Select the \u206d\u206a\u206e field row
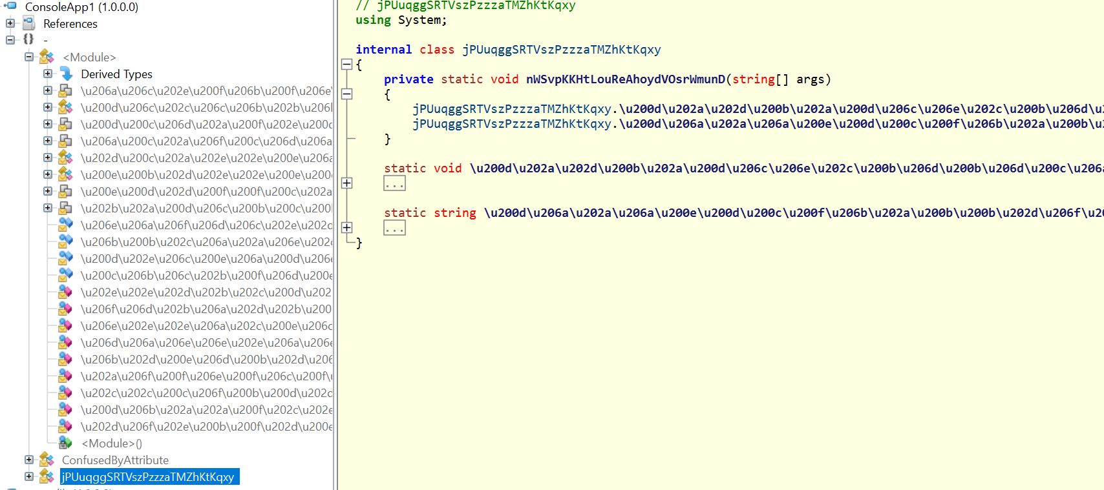The width and height of the screenshot is (1104, 490). pos(206,342)
